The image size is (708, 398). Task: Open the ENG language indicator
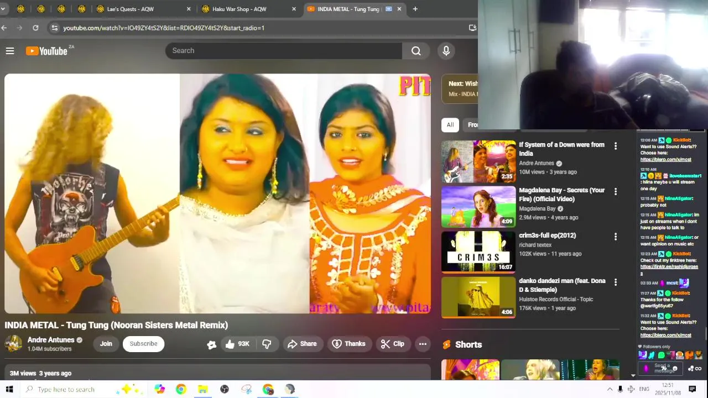tap(644, 389)
